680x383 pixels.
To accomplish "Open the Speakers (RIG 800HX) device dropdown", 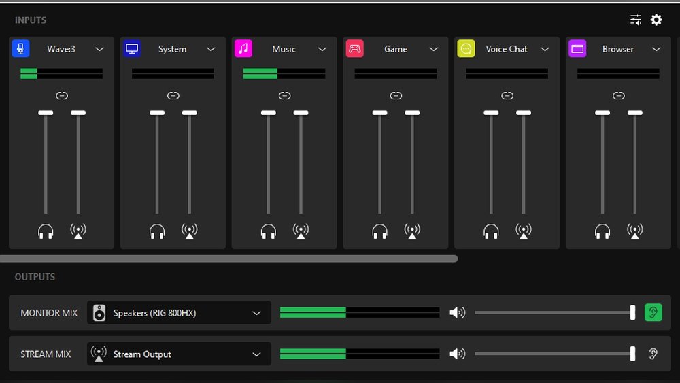I will (x=179, y=313).
